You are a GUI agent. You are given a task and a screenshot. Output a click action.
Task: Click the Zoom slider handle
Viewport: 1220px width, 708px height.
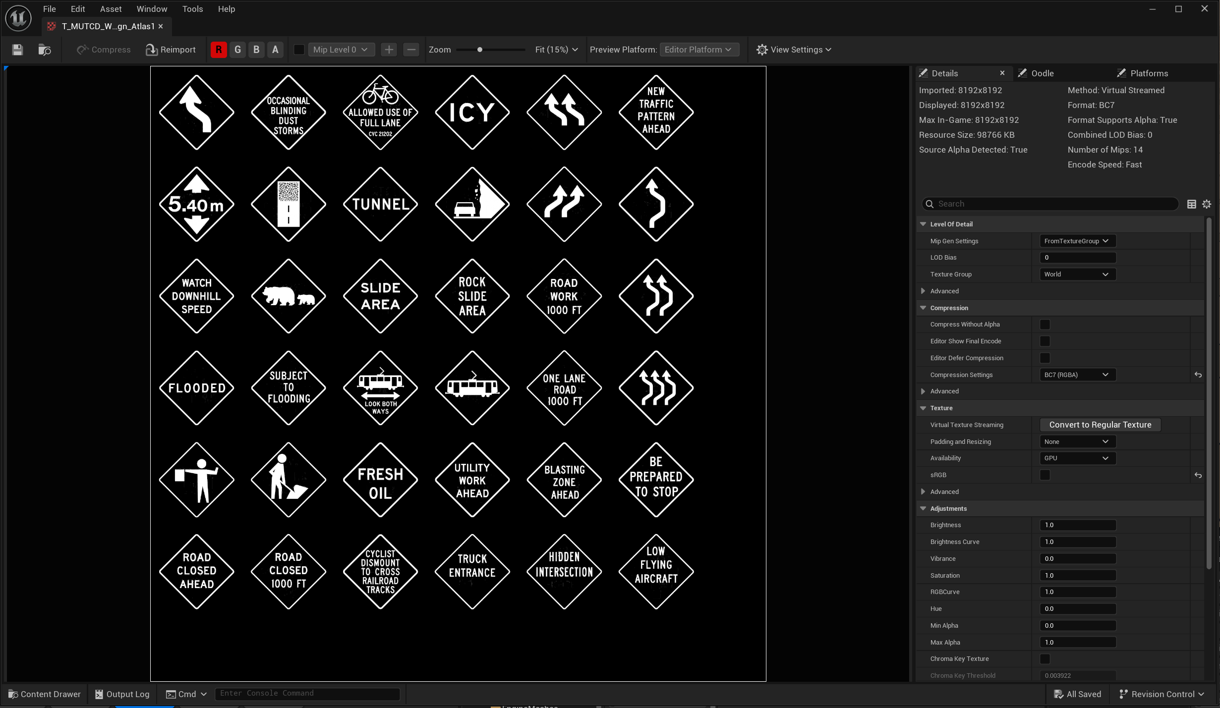pos(479,50)
